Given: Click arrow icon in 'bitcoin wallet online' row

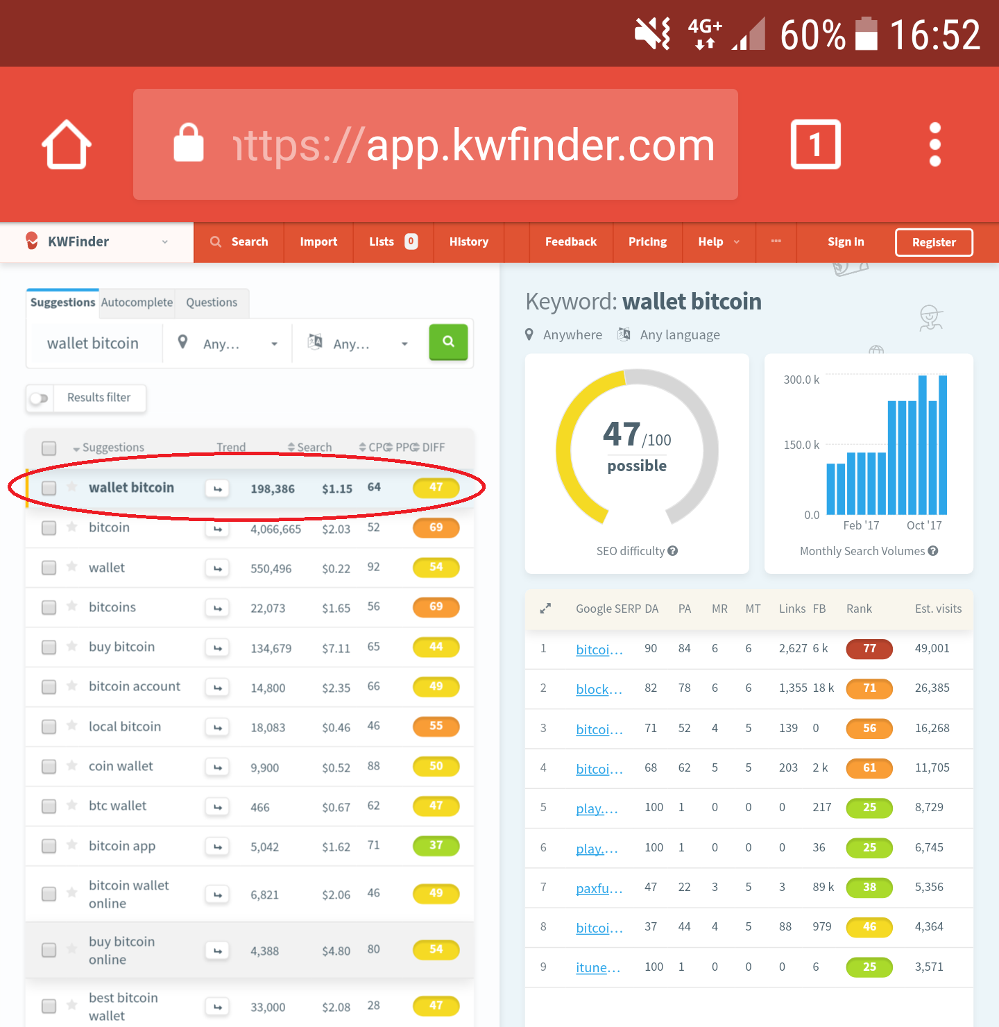Looking at the screenshot, I should tap(217, 894).
